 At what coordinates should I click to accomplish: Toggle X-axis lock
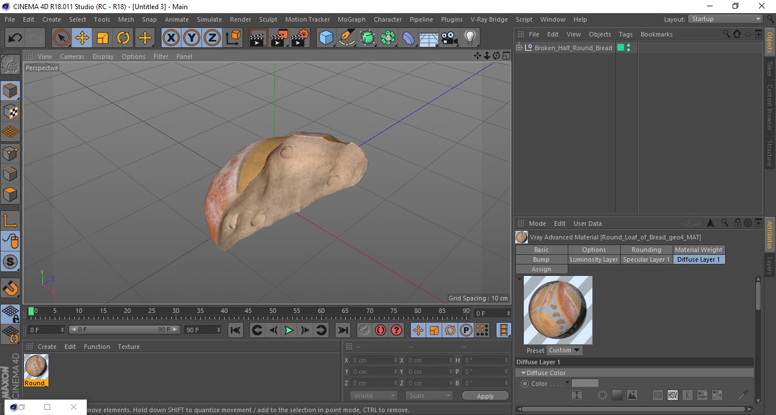tap(171, 38)
